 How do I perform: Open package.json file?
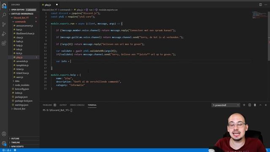(21, 97)
